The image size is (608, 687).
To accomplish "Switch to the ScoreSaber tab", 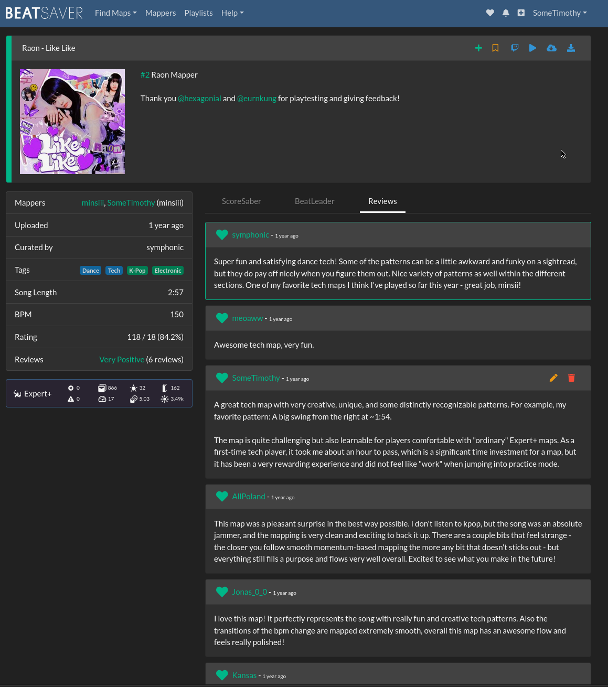I will click(x=241, y=201).
